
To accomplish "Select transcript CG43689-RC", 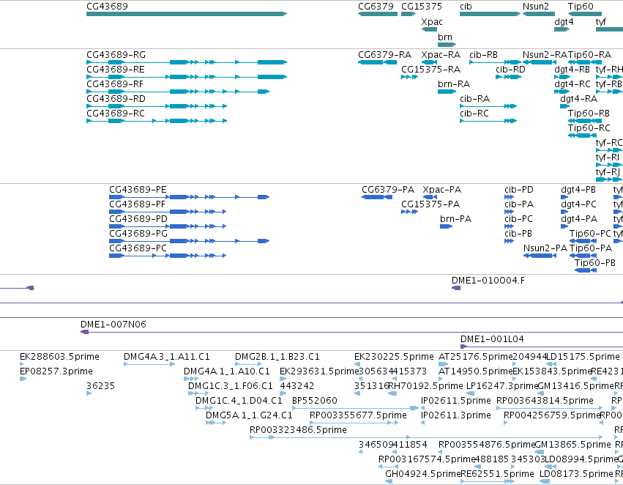I will [x=116, y=114].
